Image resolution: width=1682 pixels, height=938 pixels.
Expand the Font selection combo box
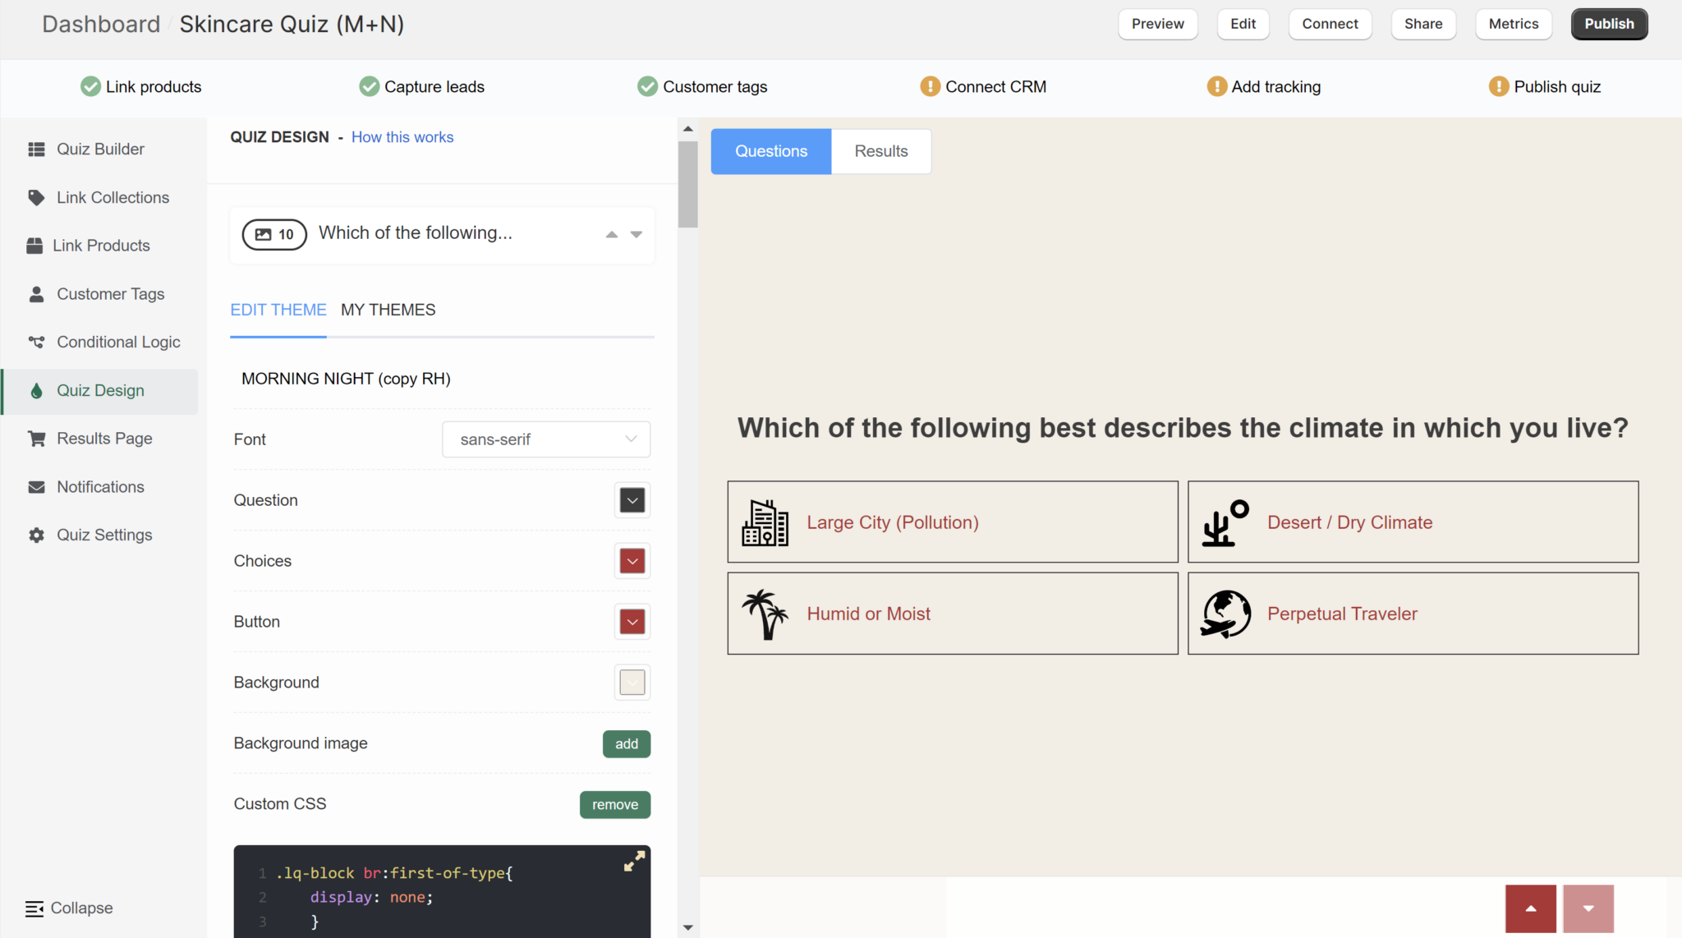(545, 439)
